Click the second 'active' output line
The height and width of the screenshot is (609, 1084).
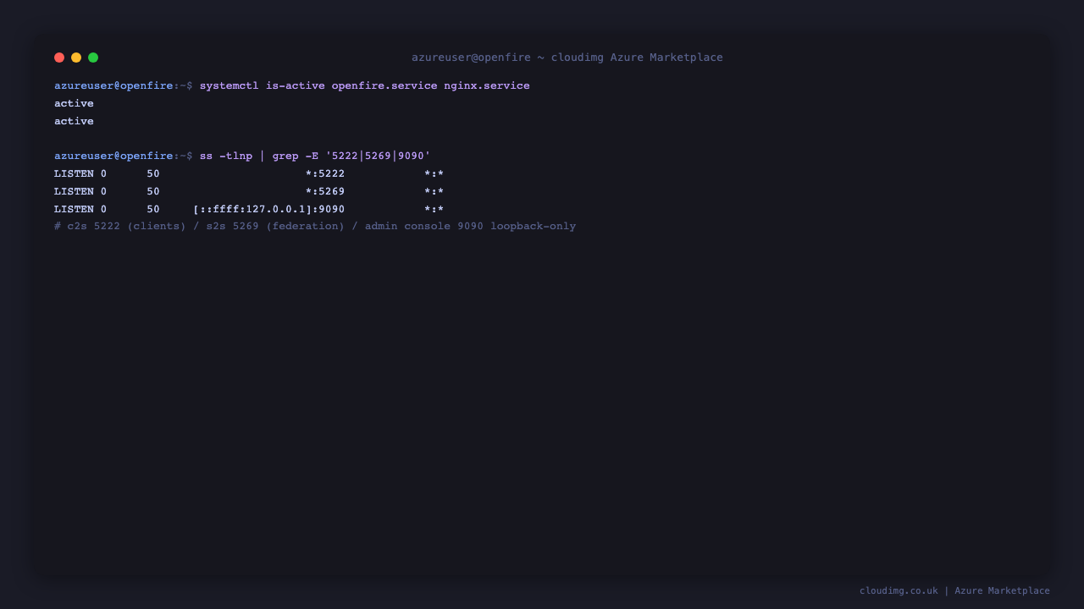click(74, 122)
